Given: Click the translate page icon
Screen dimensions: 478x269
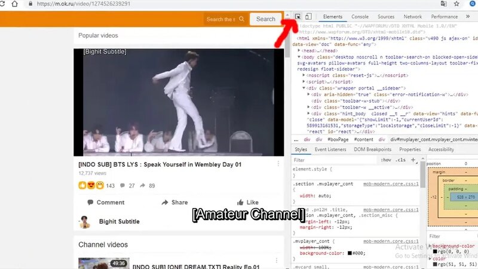Looking at the screenshot, I should 443,4.
